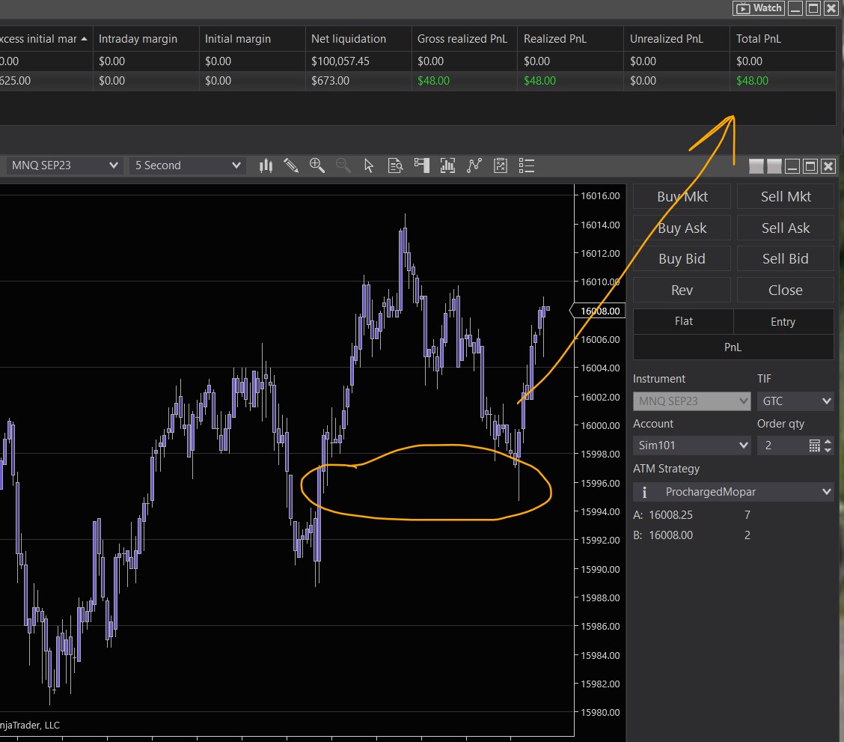Click the zoom in magnifier icon
Viewport: 844px width, 742px height.
317,165
